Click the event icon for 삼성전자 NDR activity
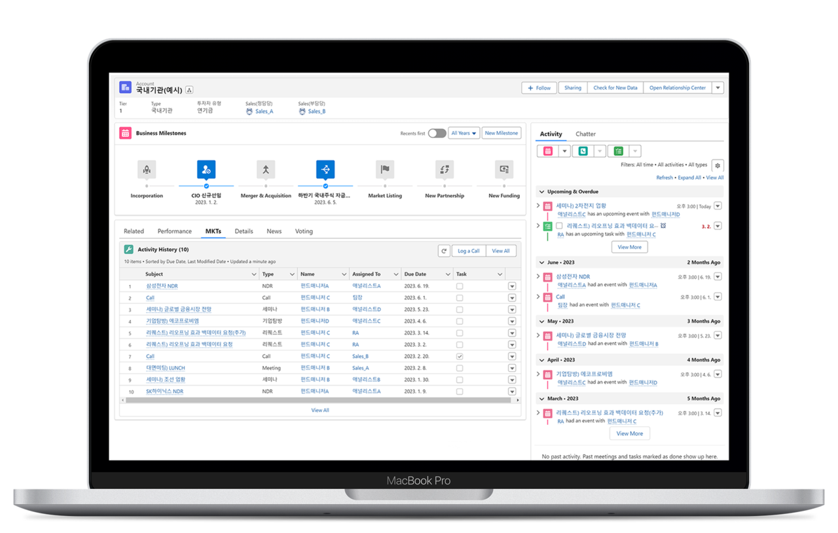This screenshot has height=533, width=838. (548, 277)
